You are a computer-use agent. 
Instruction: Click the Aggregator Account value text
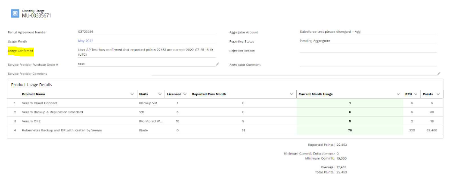tap(330, 32)
